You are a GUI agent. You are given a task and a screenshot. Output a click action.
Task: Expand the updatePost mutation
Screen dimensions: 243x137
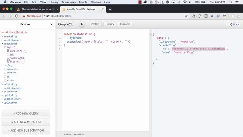point(2,102)
